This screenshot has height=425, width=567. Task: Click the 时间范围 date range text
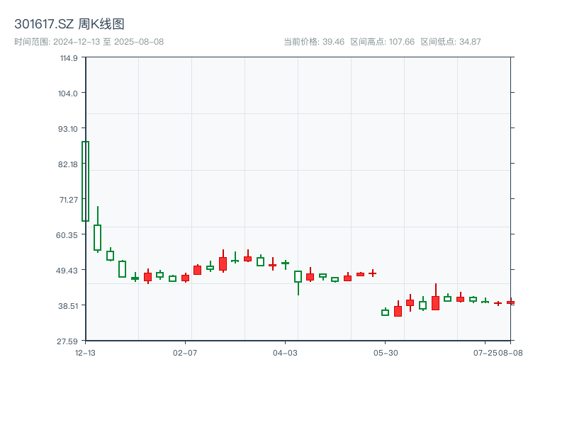pos(89,42)
